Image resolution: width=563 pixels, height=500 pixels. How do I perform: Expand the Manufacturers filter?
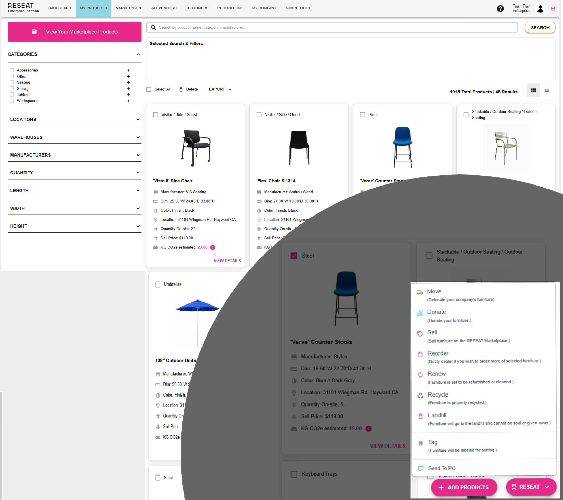pyautogui.click(x=138, y=155)
